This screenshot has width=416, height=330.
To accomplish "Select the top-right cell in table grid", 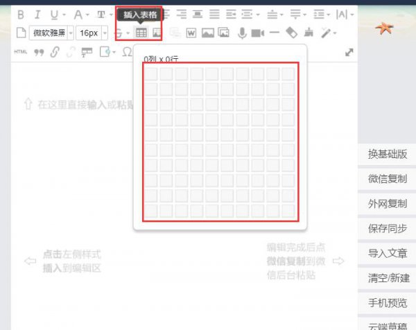I will (288, 74).
